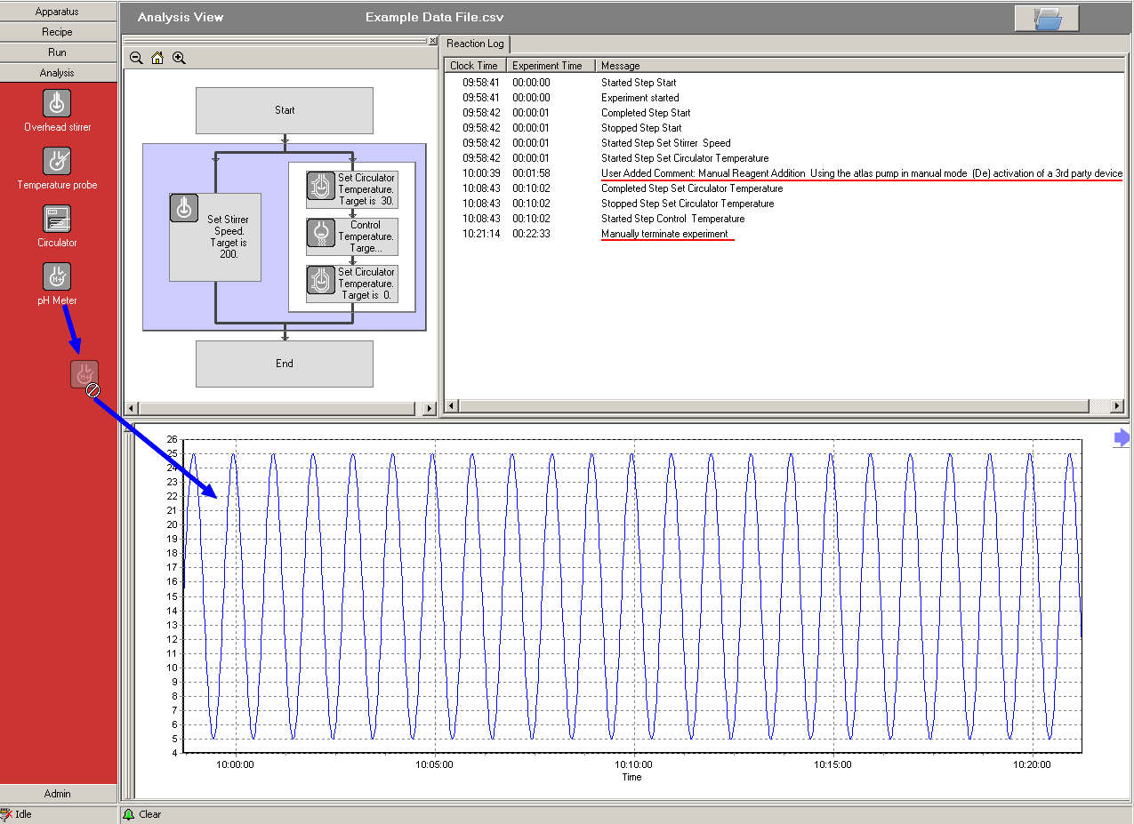Click the Example Data File.csv title
The height and width of the screenshot is (824, 1134).
coord(435,17)
